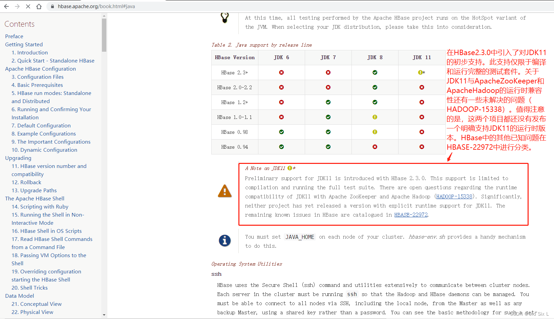This screenshot has height=319, width=554.
Task: Open Data Model section
Action: (20, 296)
